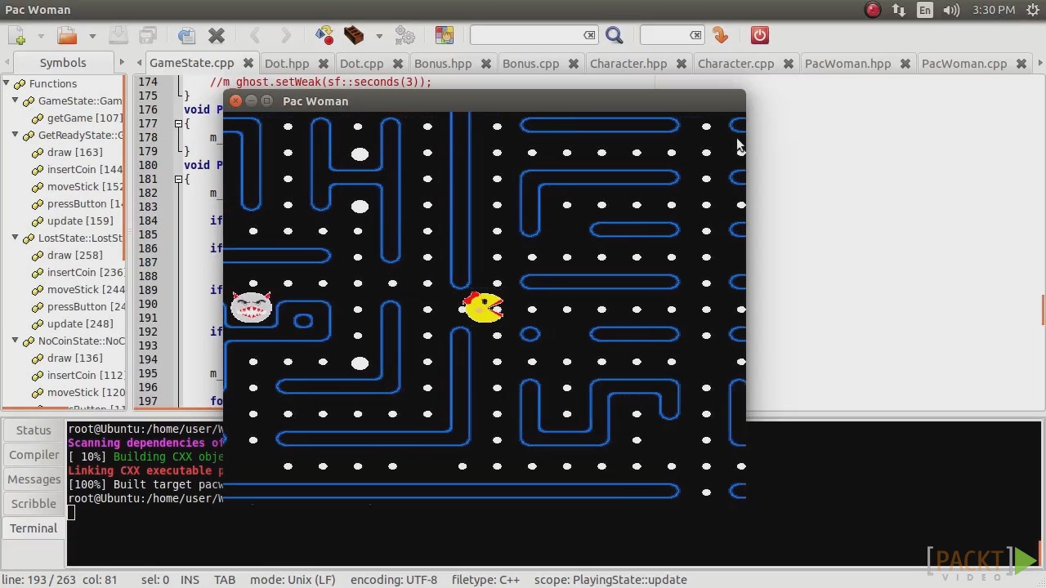1046x588 pixels.
Task: Click the Compile icon
Action: click(x=324, y=35)
